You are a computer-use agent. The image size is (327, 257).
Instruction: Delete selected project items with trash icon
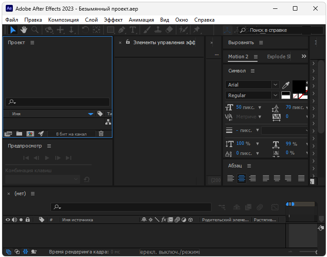tap(101, 134)
